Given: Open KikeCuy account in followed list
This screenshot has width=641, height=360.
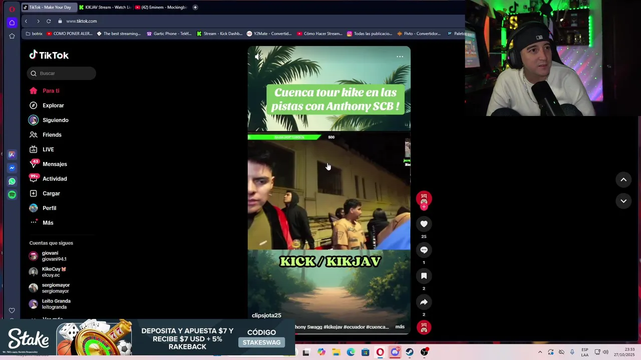Looking at the screenshot, I should tap(48, 272).
